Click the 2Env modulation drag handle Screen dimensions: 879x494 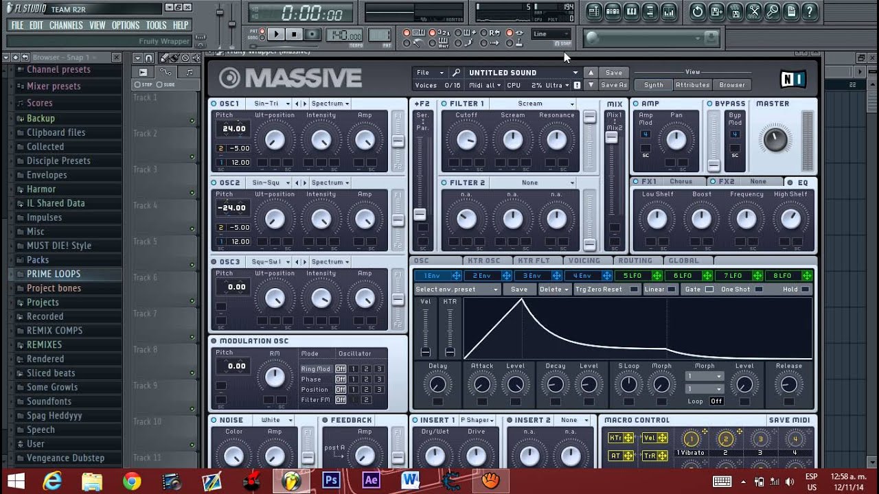(507, 276)
